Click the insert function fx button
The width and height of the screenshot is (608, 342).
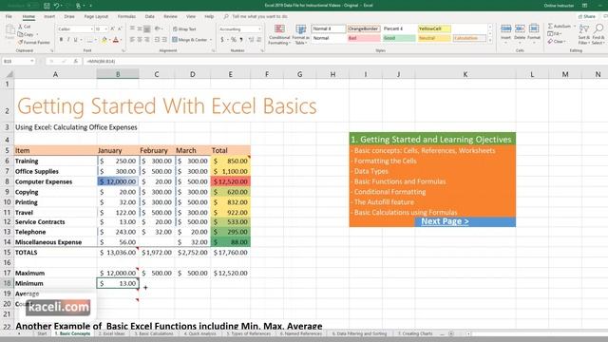[76, 61]
